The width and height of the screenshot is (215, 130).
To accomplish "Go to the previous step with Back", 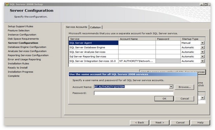I will (139, 122).
